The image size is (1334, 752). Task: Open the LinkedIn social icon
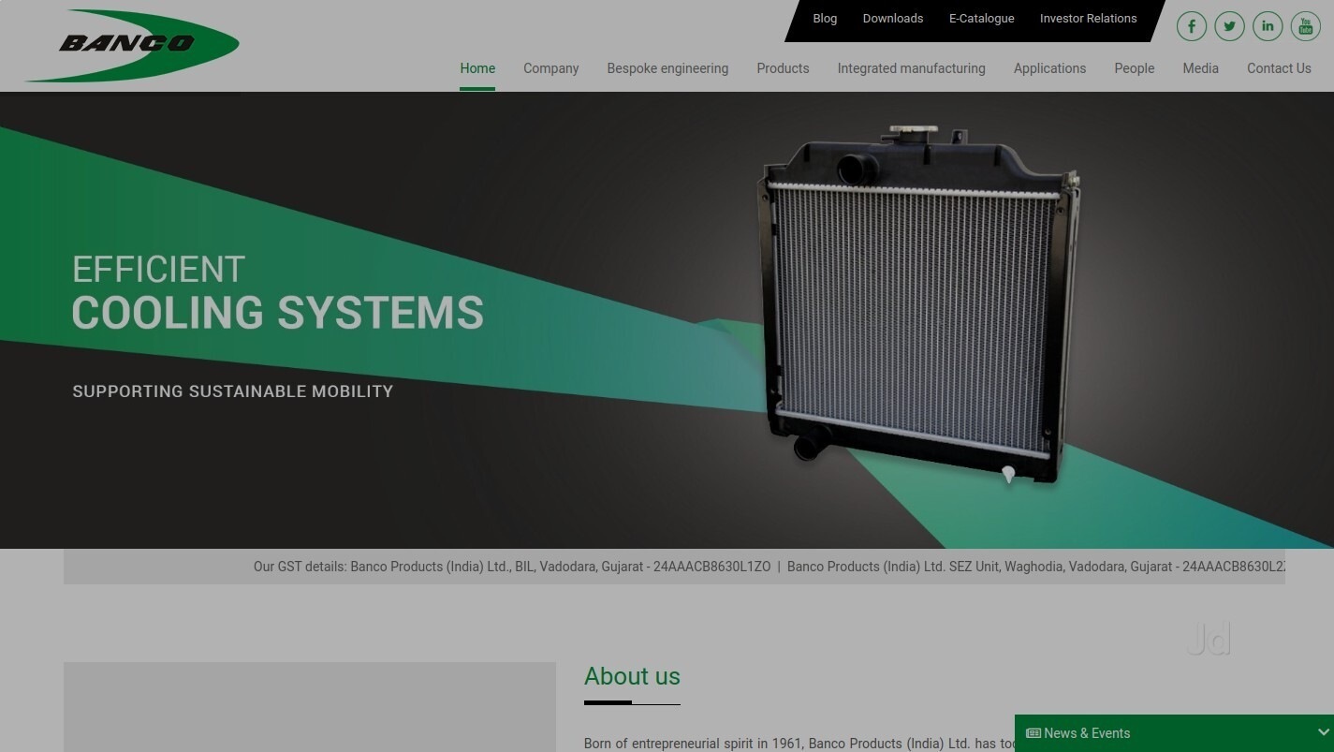click(x=1268, y=26)
